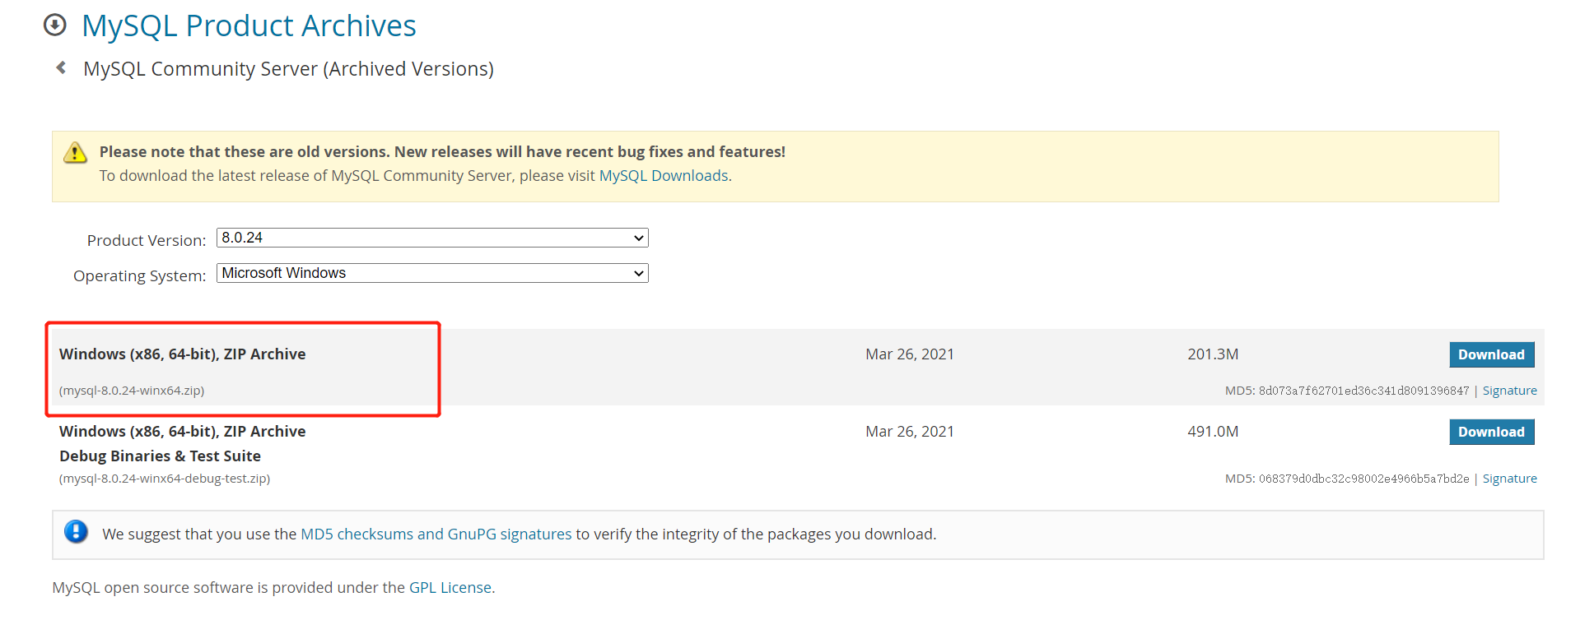Image resolution: width=1594 pixels, height=620 pixels.
Task: Click the Operating System label
Action: coord(139,275)
